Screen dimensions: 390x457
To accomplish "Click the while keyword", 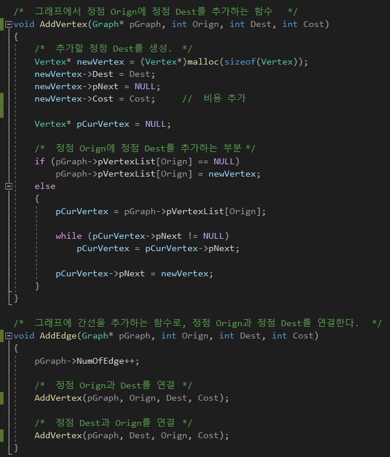I will click(69, 236).
